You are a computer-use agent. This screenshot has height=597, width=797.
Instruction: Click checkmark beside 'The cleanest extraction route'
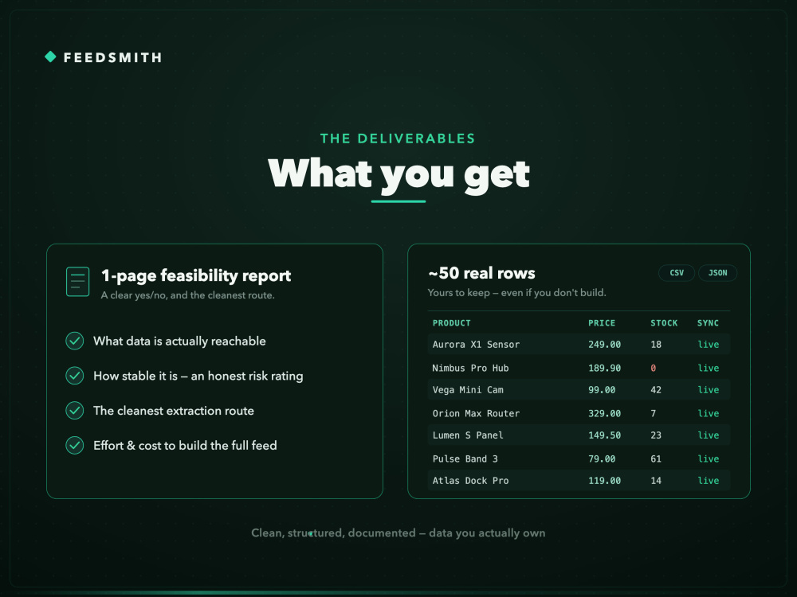pyautogui.click(x=75, y=411)
